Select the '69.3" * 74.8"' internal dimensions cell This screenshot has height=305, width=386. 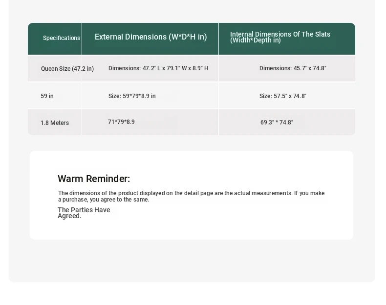pos(277,122)
